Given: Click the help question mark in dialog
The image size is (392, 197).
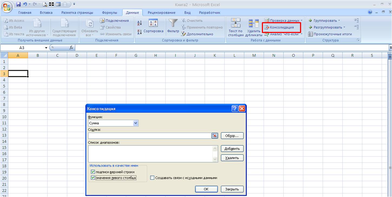Looking at the screenshot, I should click(x=235, y=109).
